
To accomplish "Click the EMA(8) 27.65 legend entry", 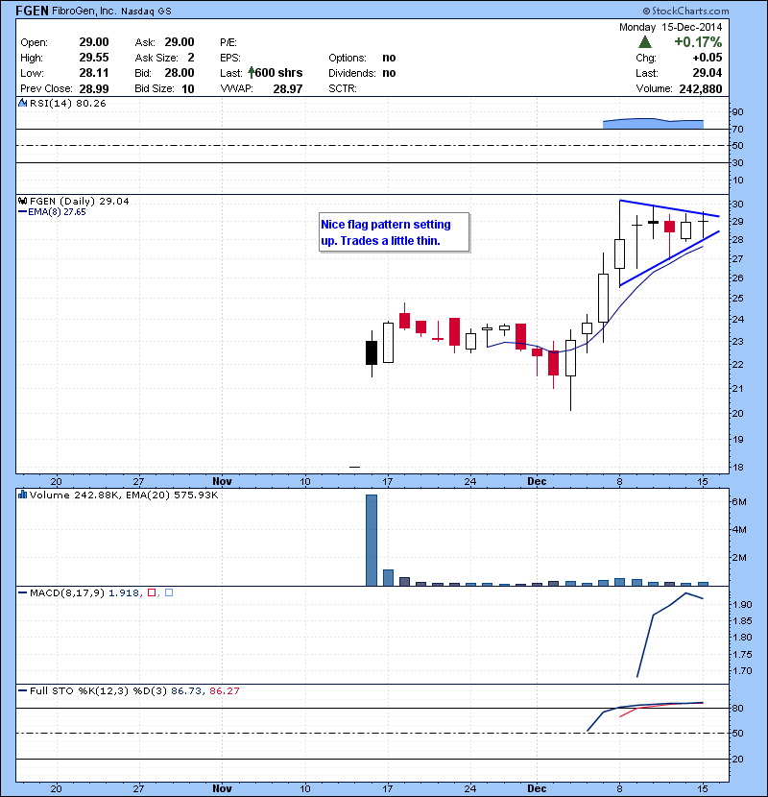I will pos(52,212).
